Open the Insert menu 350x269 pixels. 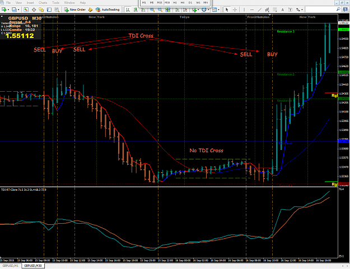pyautogui.click(x=30, y=3)
